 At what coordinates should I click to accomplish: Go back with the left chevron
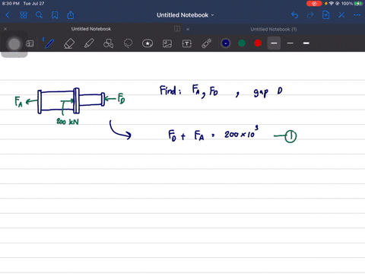coord(8,15)
